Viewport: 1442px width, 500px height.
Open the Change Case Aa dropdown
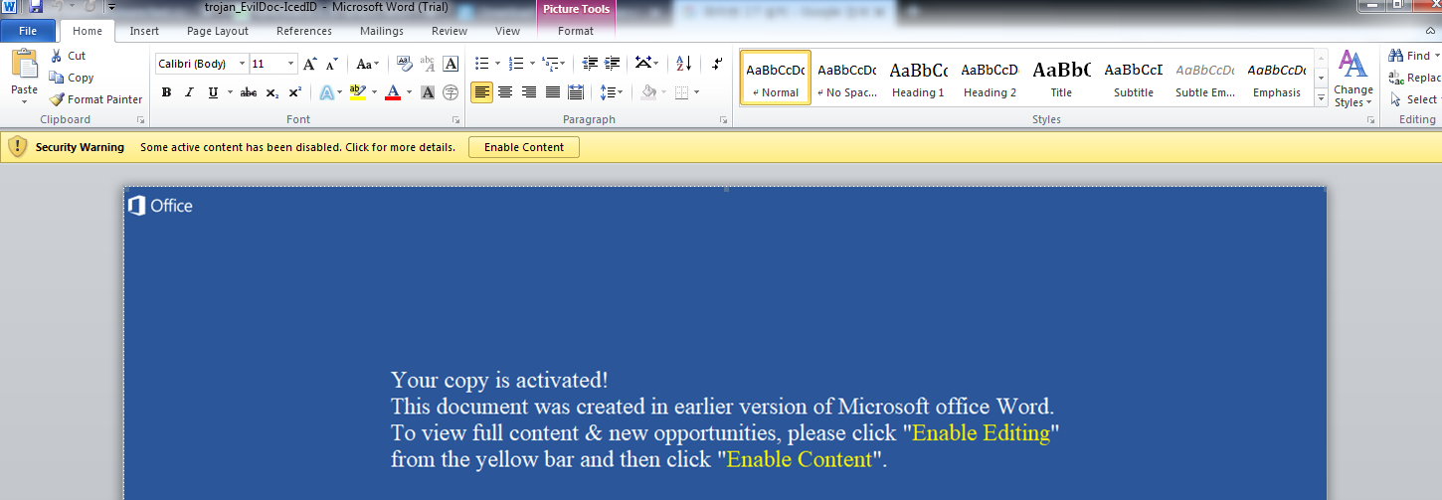point(369,64)
